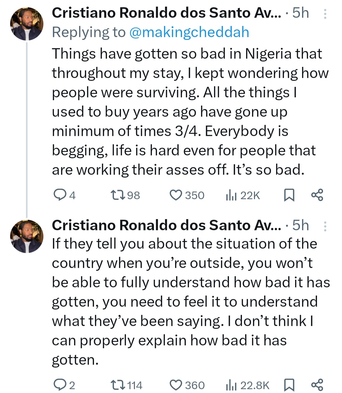
Task: Bookmark the second tweet
Action: (x=288, y=385)
